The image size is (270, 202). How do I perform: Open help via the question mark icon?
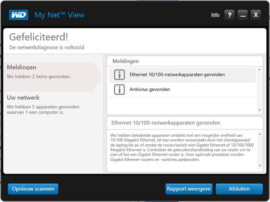click(229, 15)
